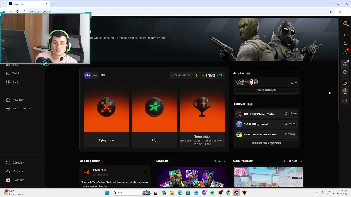
Task: Open a new browser tab
Action: (53, 4)
